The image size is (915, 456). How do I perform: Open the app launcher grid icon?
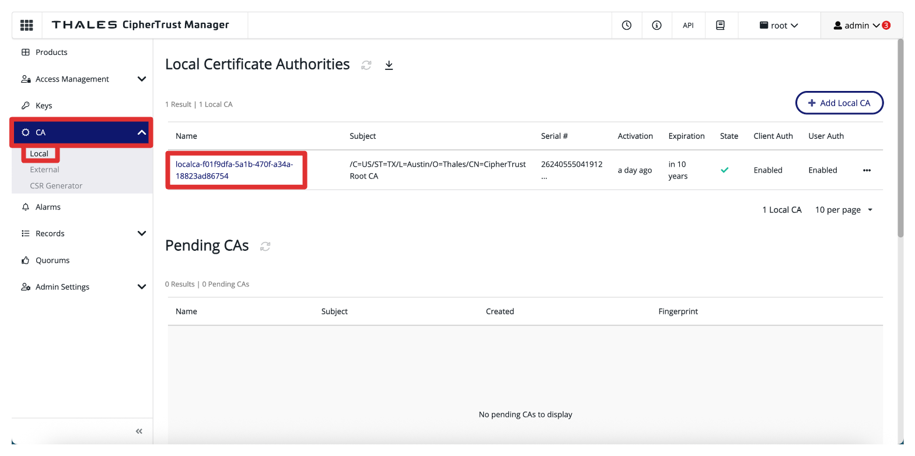coord(27,25)
